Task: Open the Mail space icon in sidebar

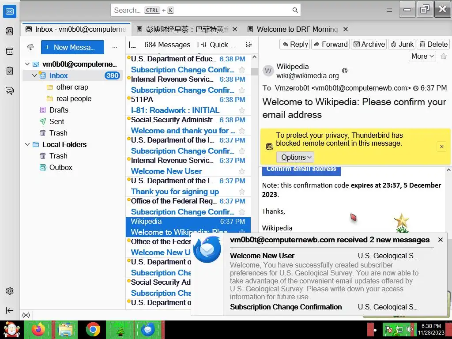Action: [10, 11]
